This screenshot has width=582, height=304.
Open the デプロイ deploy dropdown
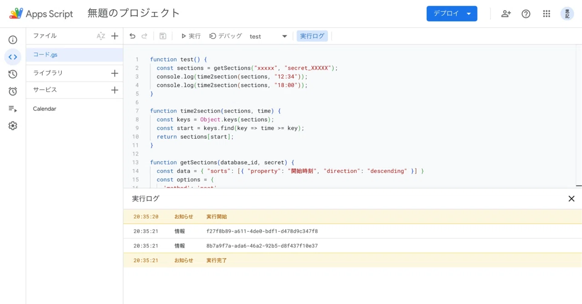coord(452,14)
